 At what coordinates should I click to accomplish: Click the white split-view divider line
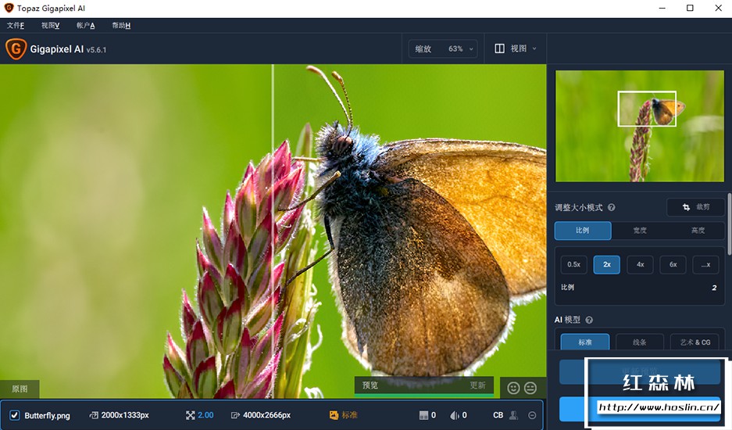pos(273,231)
